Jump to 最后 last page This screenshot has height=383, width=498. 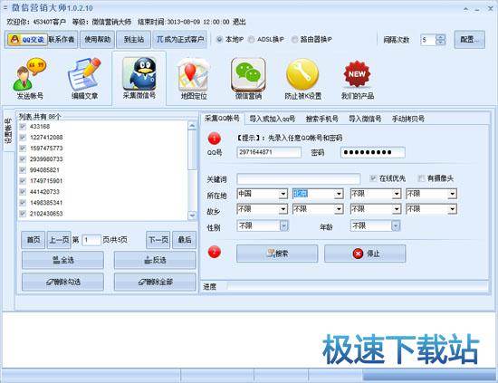pyautogui.click(x=184, y=240)
